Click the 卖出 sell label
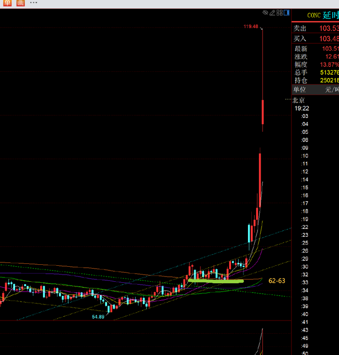The width and height of the screenshot is (339, 355). point(300,29)
